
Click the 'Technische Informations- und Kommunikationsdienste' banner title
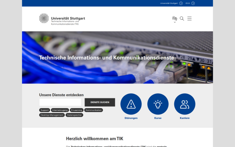(x=107, y=58)
